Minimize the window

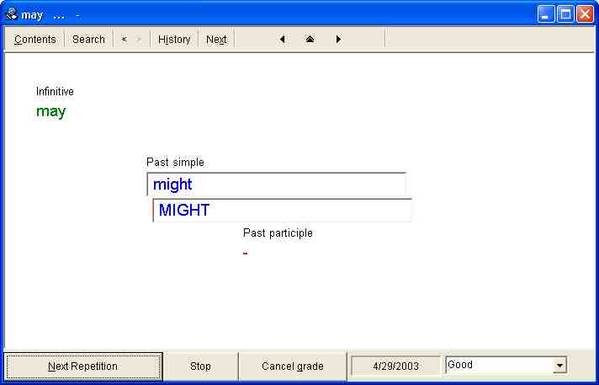click(x=546, y=13)
